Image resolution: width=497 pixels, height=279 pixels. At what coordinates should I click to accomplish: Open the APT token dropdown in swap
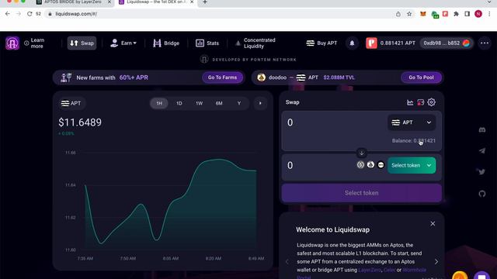(412, 122)
